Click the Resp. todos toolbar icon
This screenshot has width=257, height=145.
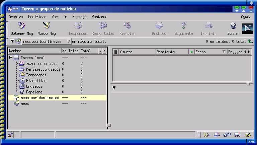click(103, 25)
